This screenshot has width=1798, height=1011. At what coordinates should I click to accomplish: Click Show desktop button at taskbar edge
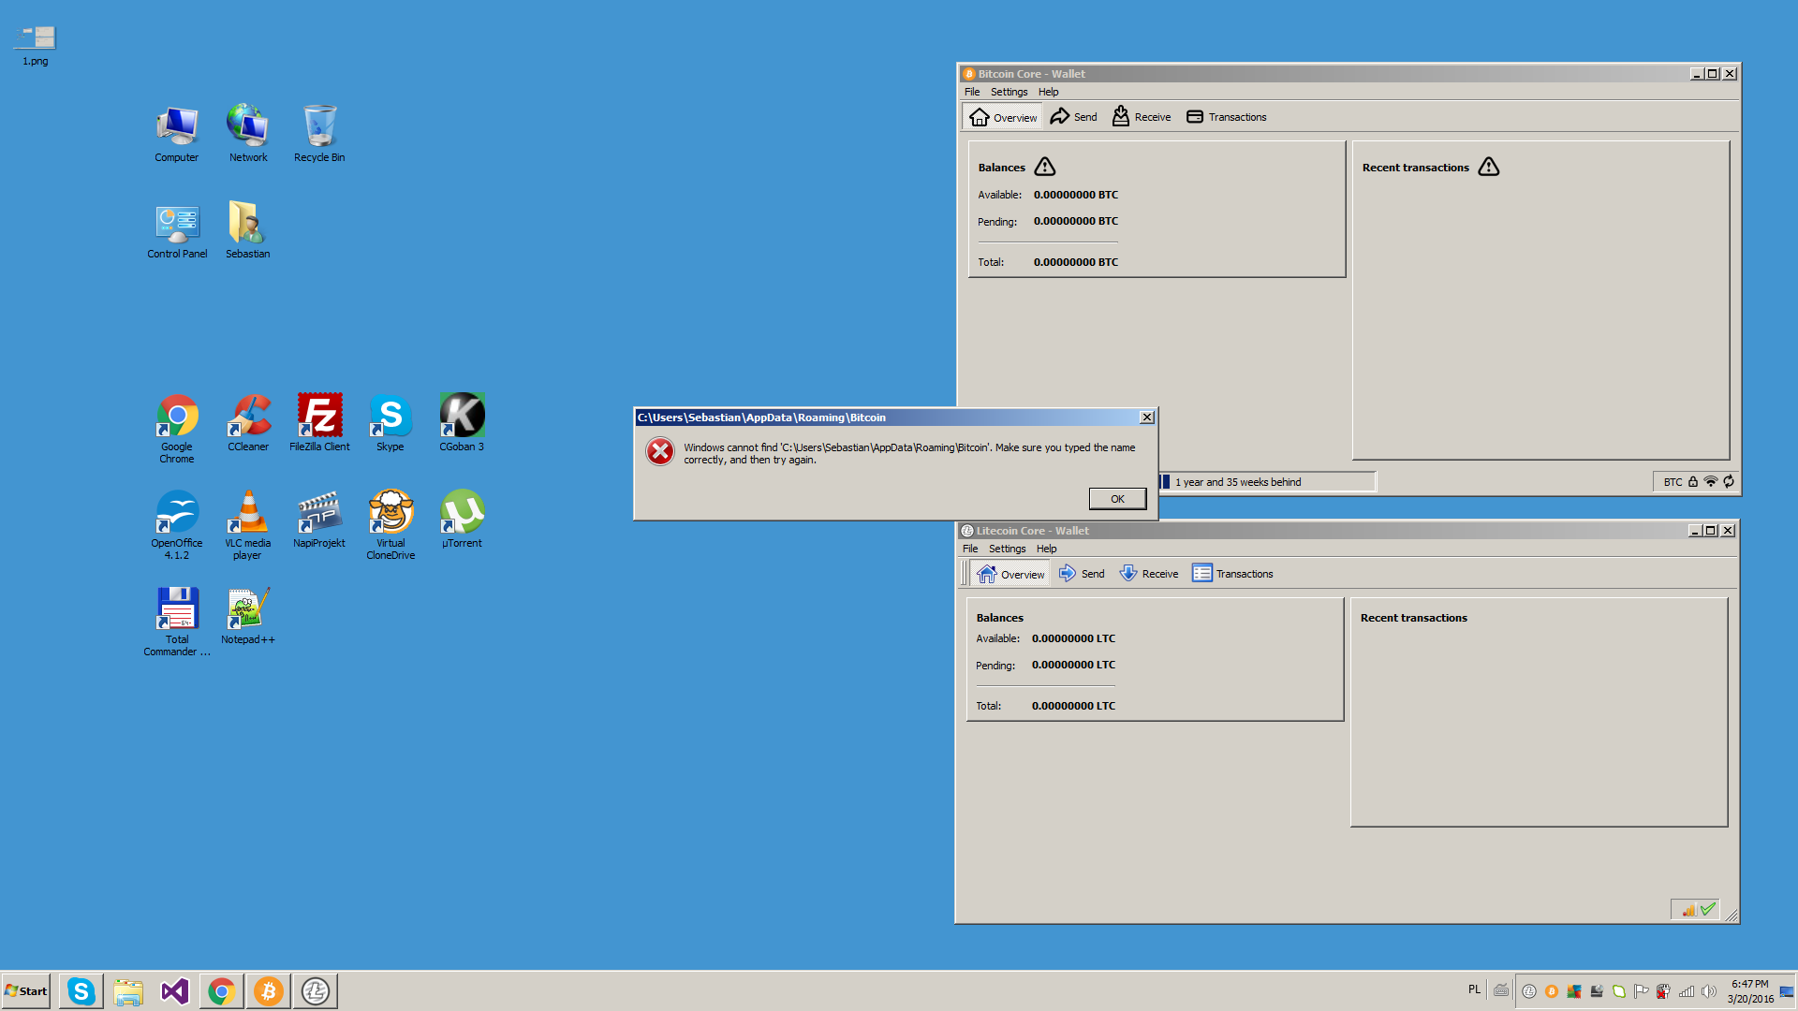pos(1787,991)
